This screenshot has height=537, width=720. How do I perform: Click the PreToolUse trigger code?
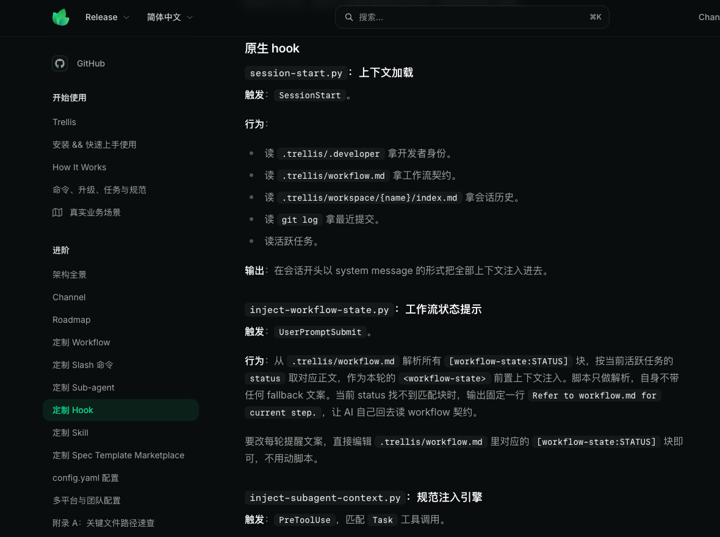pyautogui.click(x=304, y=519)
